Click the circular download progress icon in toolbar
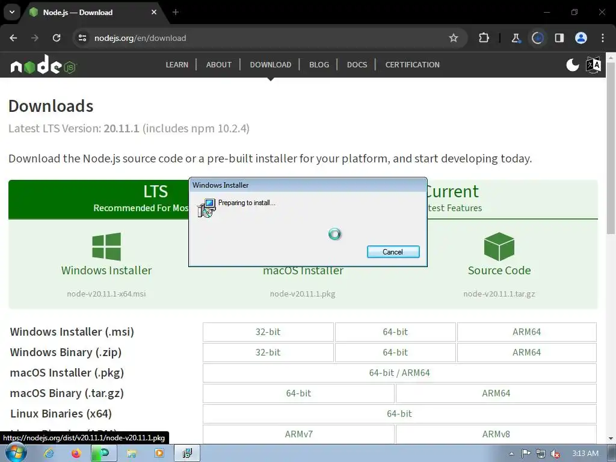This screenshot has width=616, height=462. point(537,38)
